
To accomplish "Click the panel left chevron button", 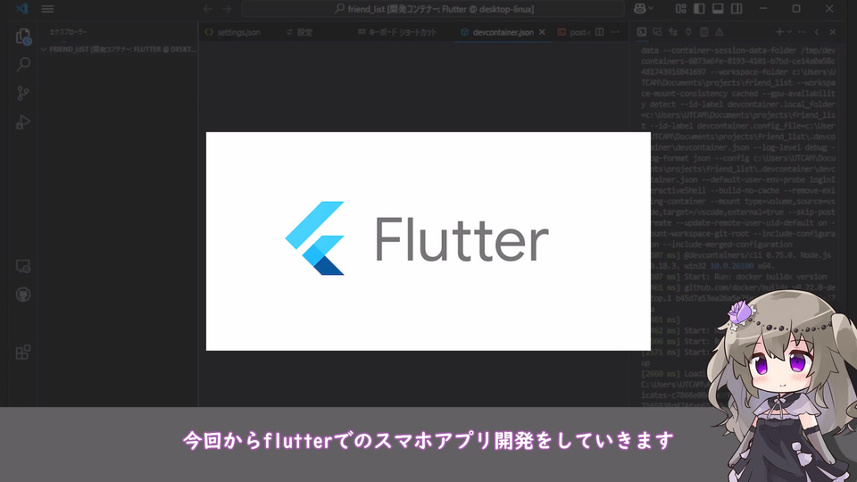I will coord(817,32).
